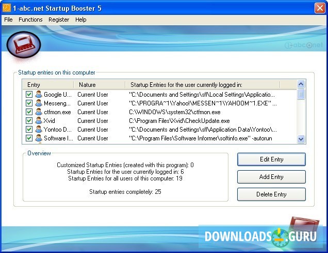This screenshot has height=253, width=328.
Task: Click the user icon beside Messeng...
Action: click(x=39, y=103)
